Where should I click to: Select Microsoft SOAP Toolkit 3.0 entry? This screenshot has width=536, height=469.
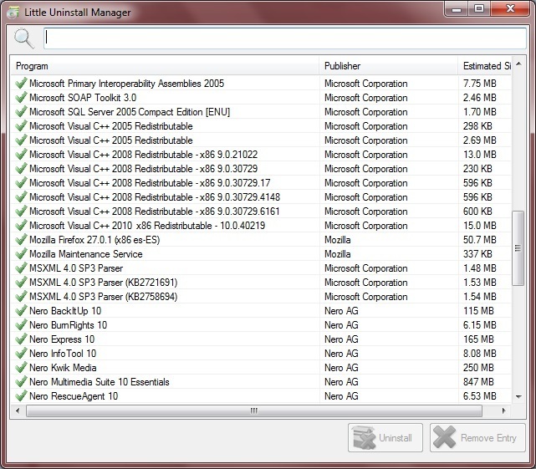262,98
